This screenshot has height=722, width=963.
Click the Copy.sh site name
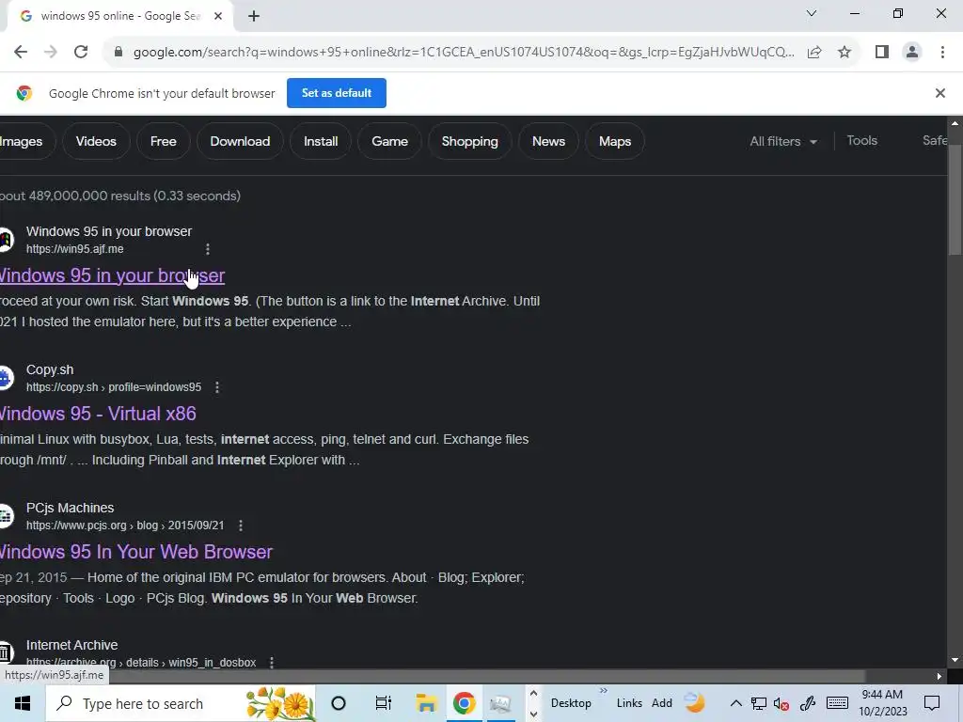pyautogui.click(x=50, y=369)
